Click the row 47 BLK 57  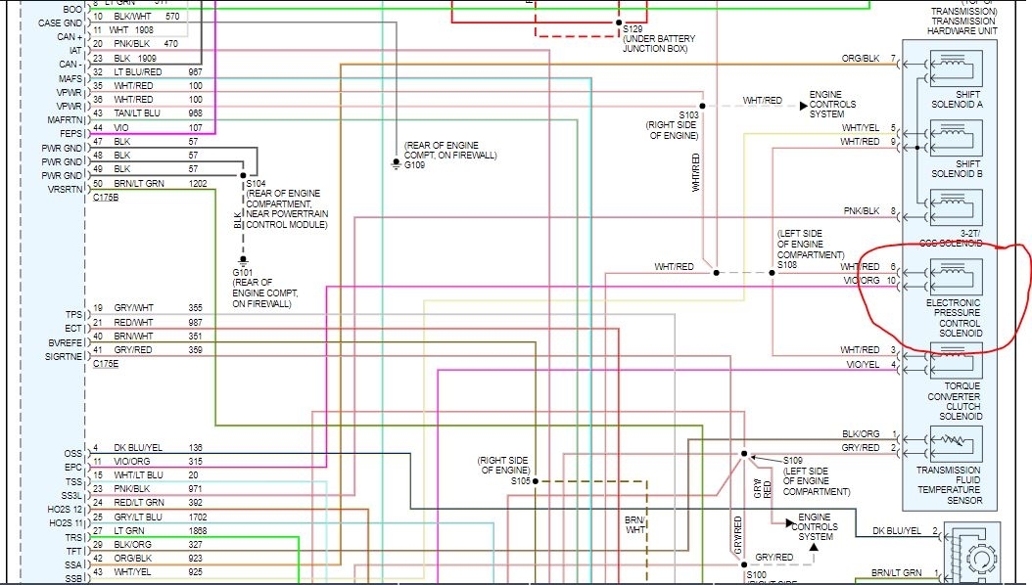click(x=146, y=141)
